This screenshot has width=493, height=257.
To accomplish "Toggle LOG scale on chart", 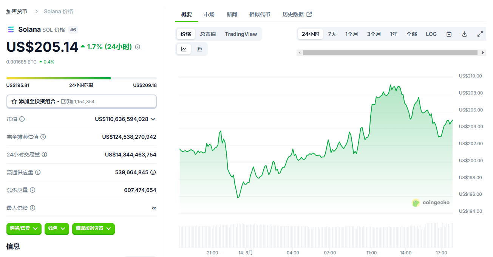I will (431, 34).
